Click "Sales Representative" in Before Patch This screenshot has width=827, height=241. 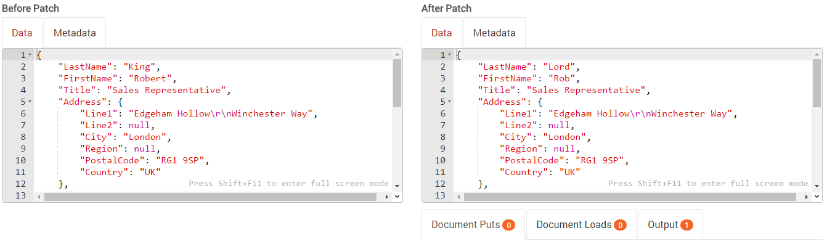[x=166, y=90]
